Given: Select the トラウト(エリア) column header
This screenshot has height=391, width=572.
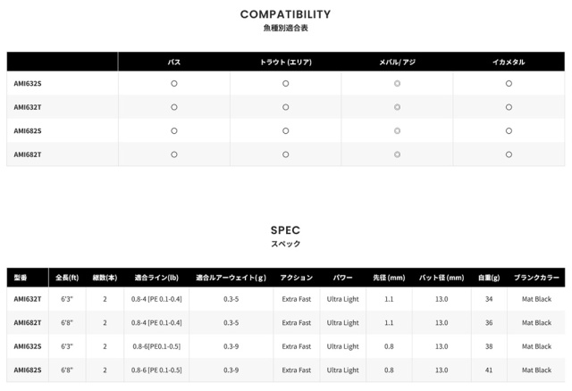Looking at the screenshot, I should [x=286, y=62].
